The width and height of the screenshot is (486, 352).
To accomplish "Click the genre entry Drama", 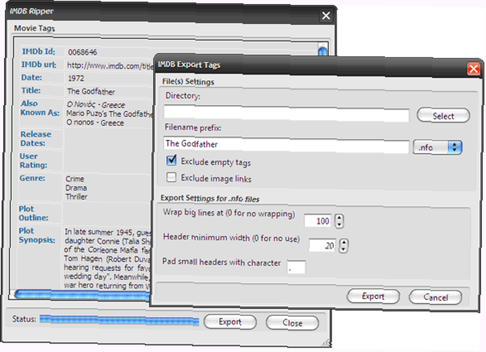I will pyautogui.click(x=76, y=188).
